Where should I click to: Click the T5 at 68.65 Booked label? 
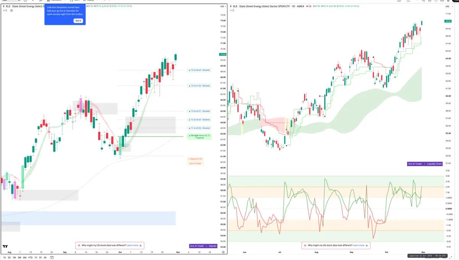(199, 70)
